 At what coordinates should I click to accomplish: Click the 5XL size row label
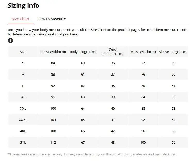coord(23,142)
